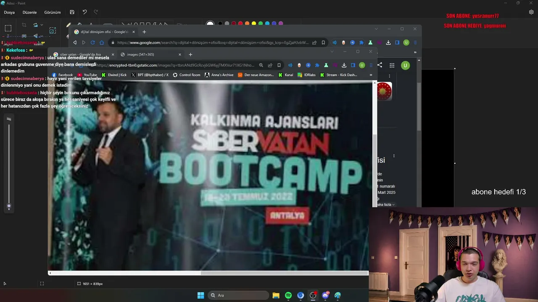Toggle the sidebar panel in front browser
This screenshot has width=538, height=302.
tap(353, 65)
